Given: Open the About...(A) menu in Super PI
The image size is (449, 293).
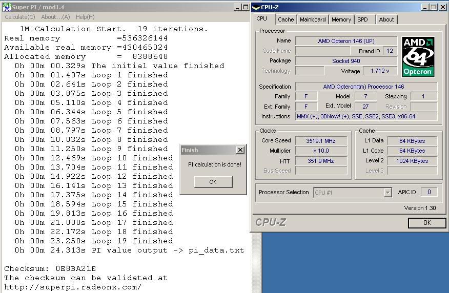Looking at the screenshot, I should point(55,17).
